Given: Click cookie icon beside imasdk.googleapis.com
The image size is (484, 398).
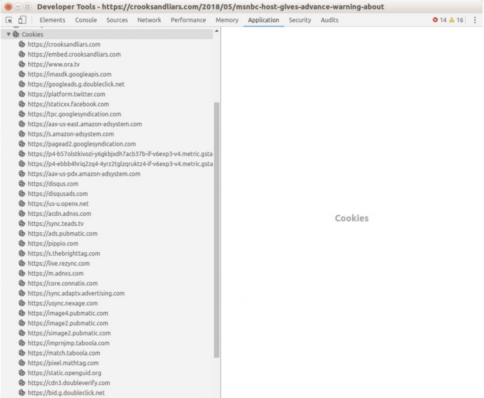Looking at the screenshot, I should [x=22, y=74].
